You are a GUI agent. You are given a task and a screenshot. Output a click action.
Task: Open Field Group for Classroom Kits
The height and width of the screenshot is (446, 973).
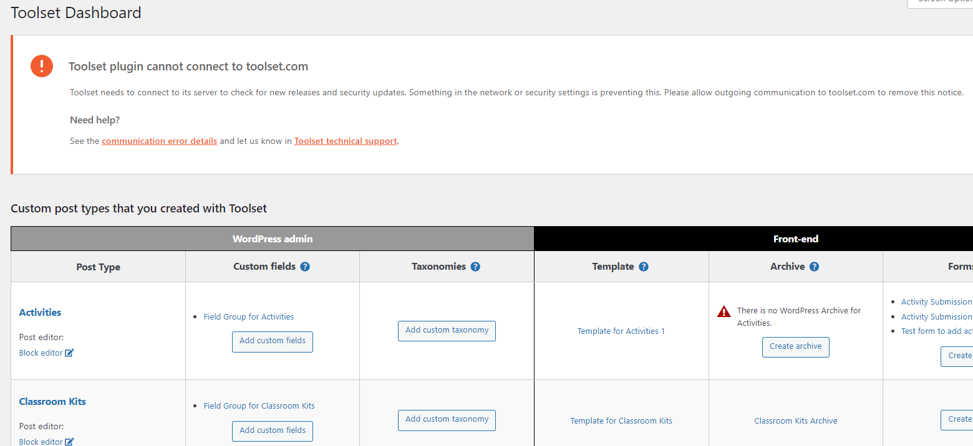pyautogui.click(x=259, y=406)
